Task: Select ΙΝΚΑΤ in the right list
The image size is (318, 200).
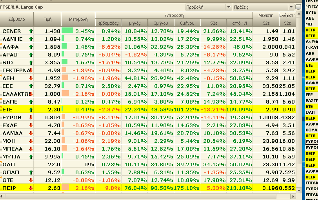Action: pos(311,48)
